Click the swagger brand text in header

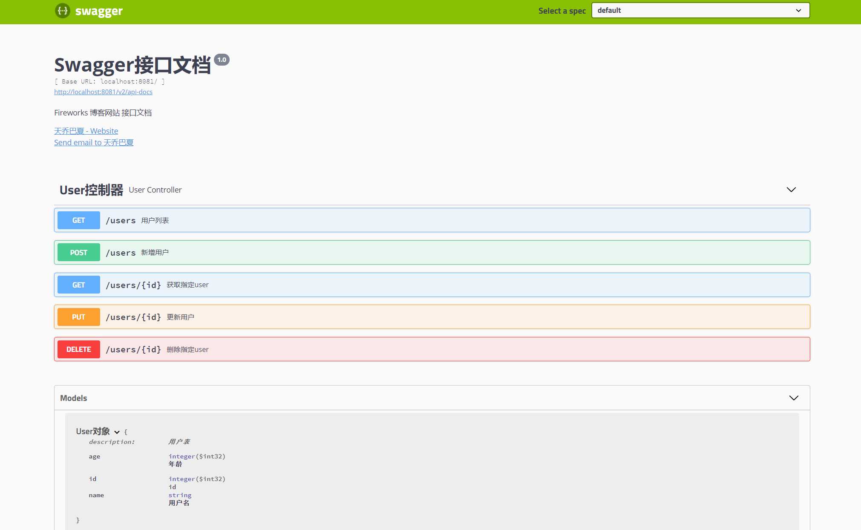pos(99,11)
